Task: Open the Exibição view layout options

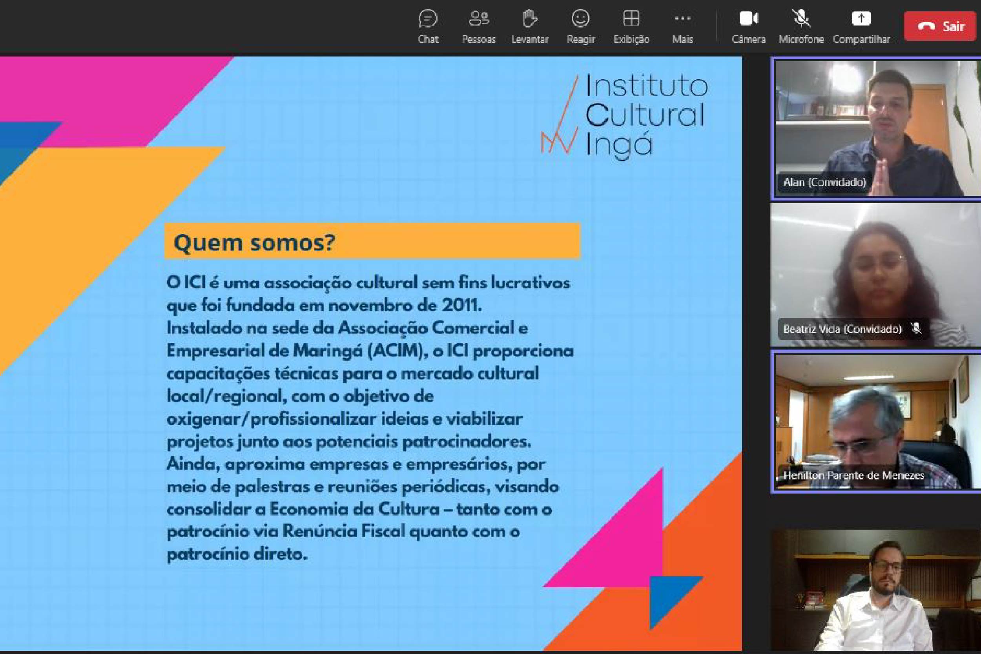Action: coord(631,19)
